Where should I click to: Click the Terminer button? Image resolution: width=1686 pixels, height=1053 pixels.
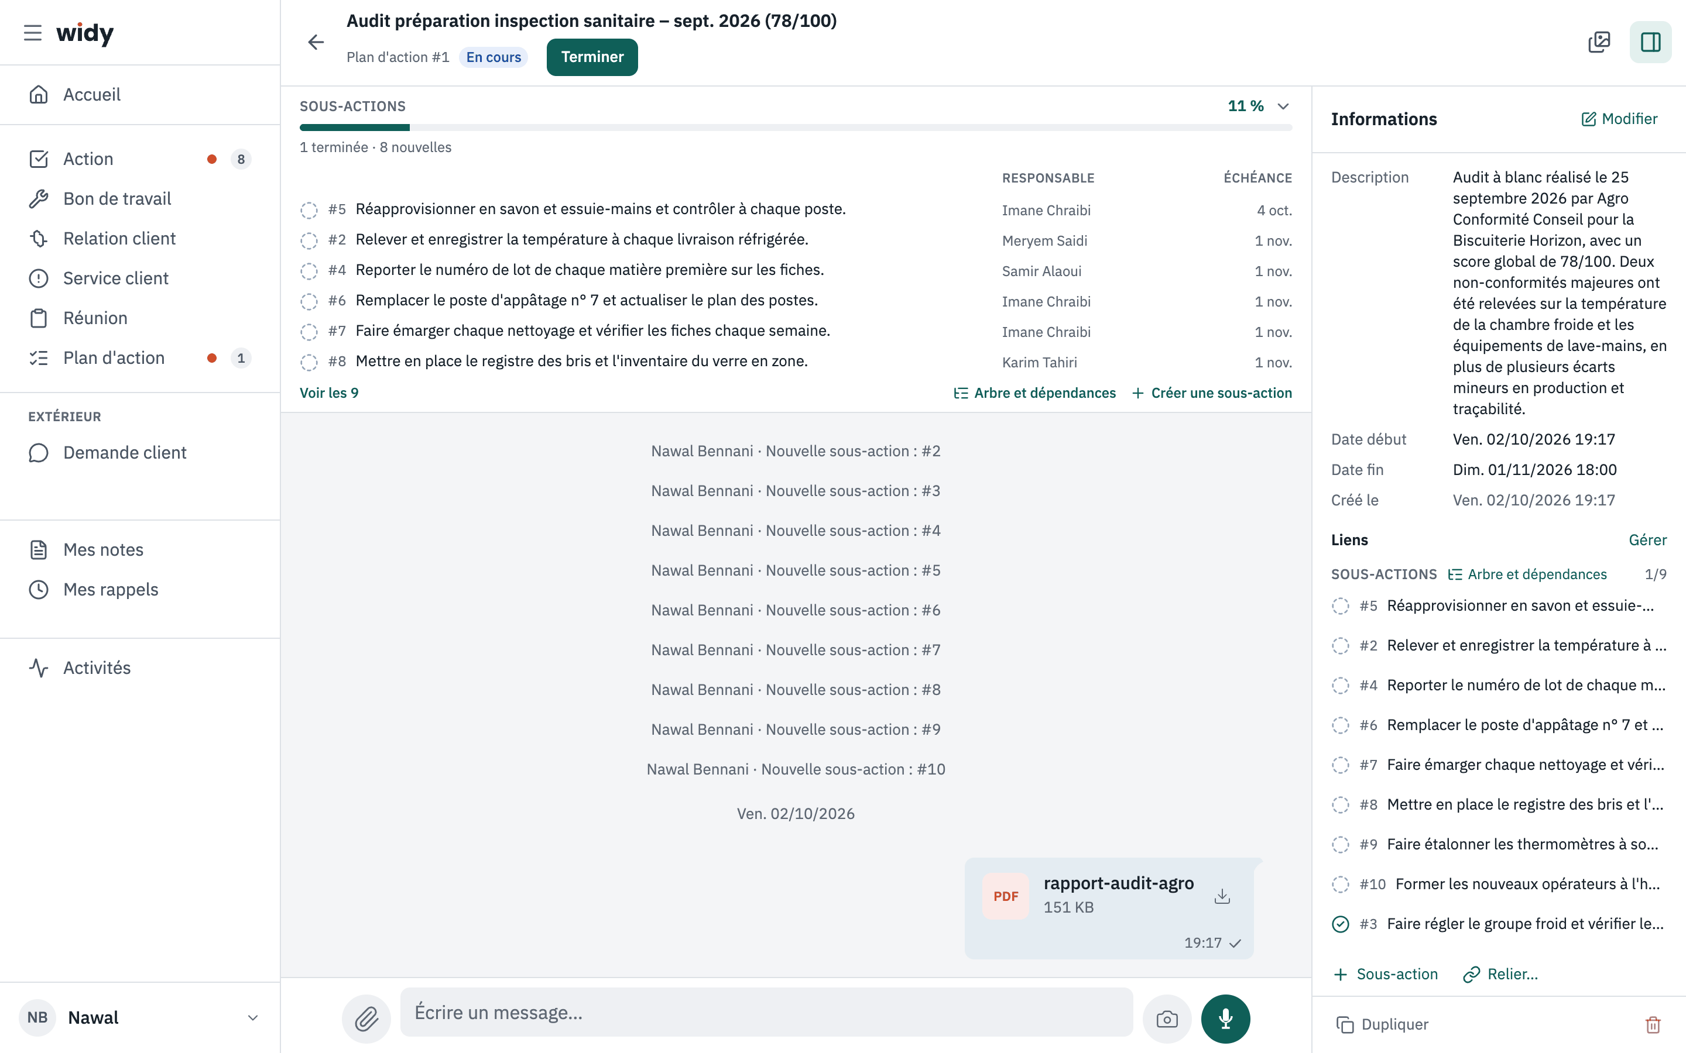592,57
